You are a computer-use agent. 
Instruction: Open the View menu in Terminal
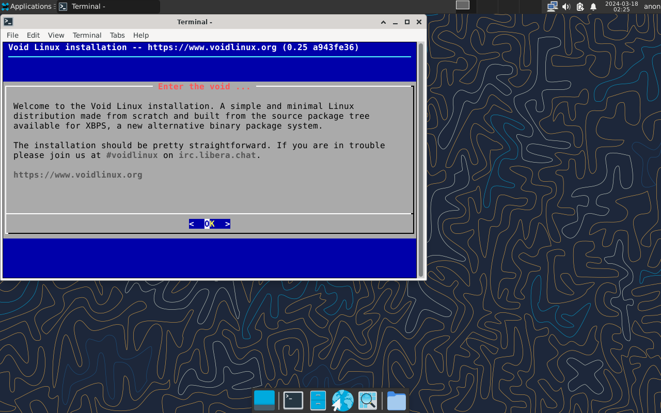click(56, 35)
